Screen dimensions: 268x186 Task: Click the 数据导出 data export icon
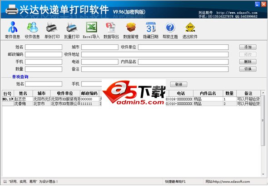pyautogui.click(x=111, y=30)
